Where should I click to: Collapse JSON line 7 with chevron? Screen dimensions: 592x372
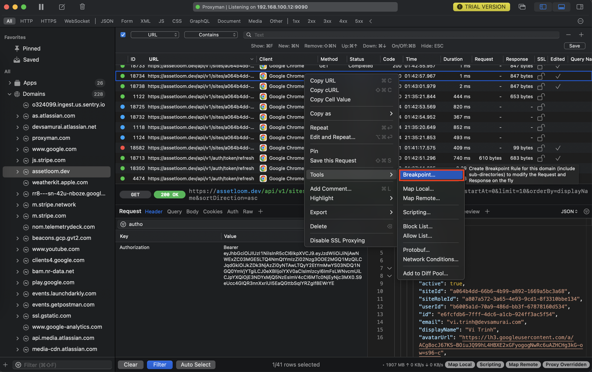[389, 269]
